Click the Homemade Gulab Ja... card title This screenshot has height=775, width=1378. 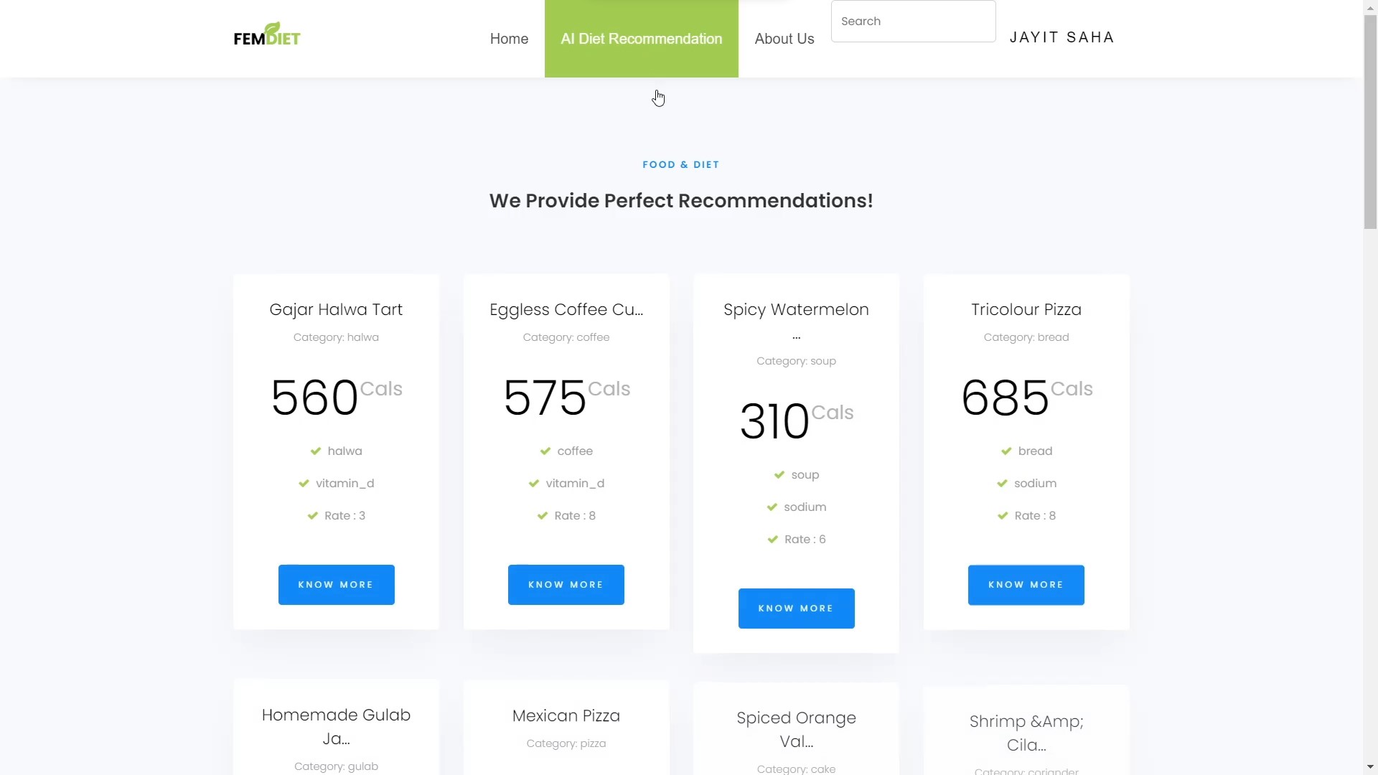(336, 726)
